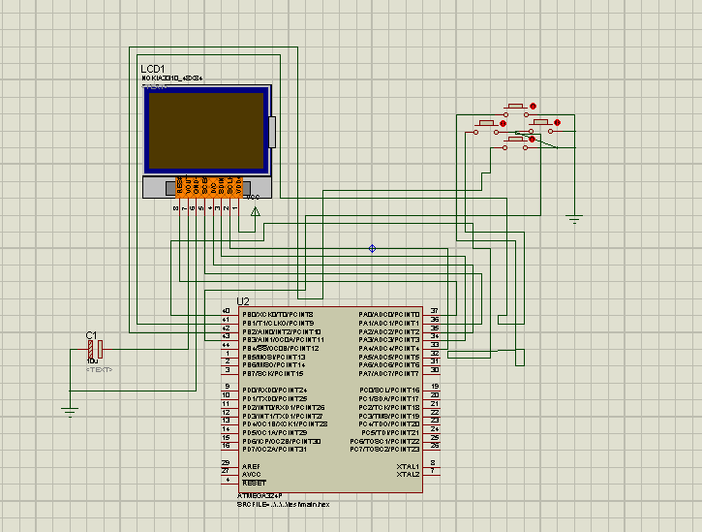Click the U2 reference label

coord(243,301)
